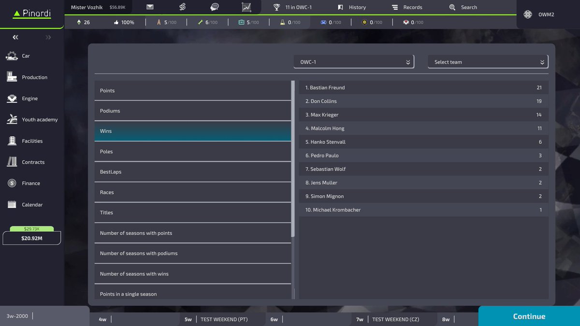The image size is (580, 326).
Task: Select the BestLaps record category
Action: (x=193, y=172)
